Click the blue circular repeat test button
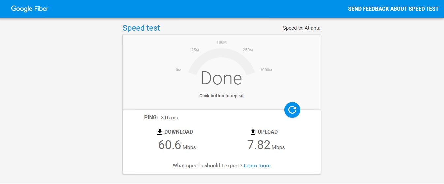 click(292, 109)
